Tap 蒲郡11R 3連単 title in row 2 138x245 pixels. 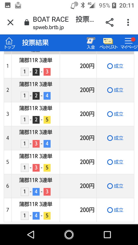click(36, 84)
